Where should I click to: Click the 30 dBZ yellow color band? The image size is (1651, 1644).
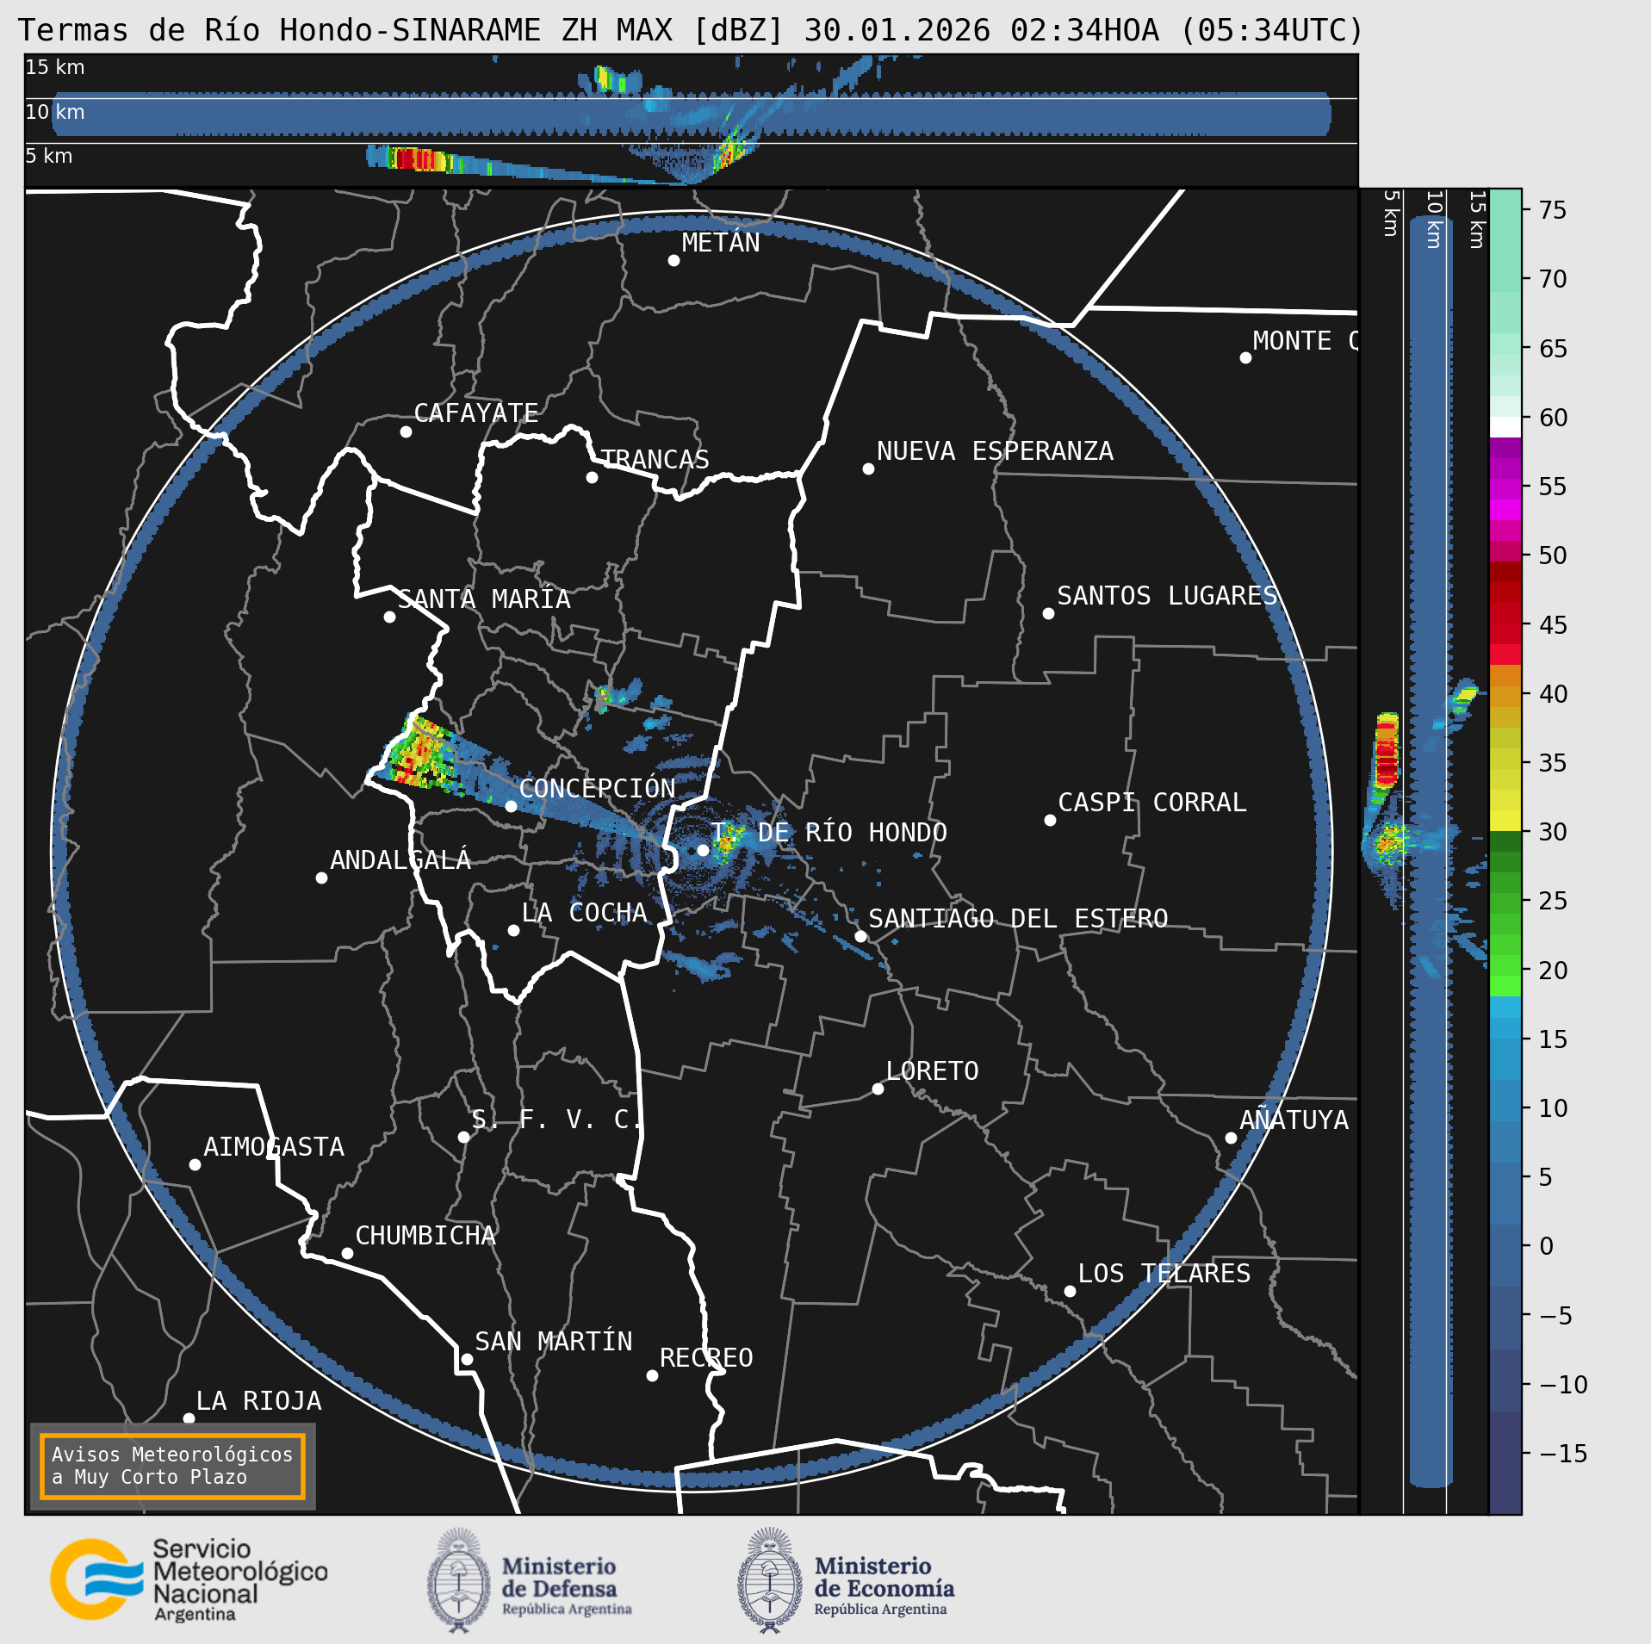[1505, 821]
